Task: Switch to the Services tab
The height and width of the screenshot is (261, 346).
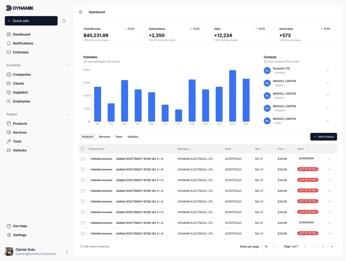Action: [104, 137]
